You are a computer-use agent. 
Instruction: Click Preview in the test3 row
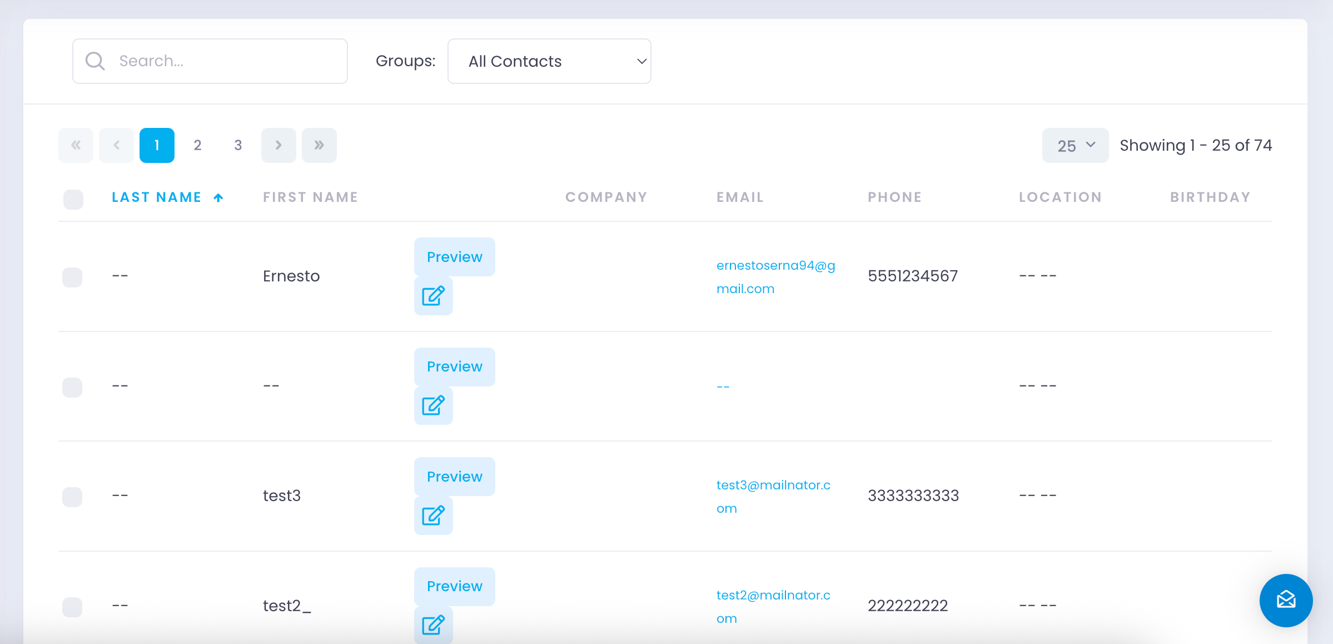[454, 477]
